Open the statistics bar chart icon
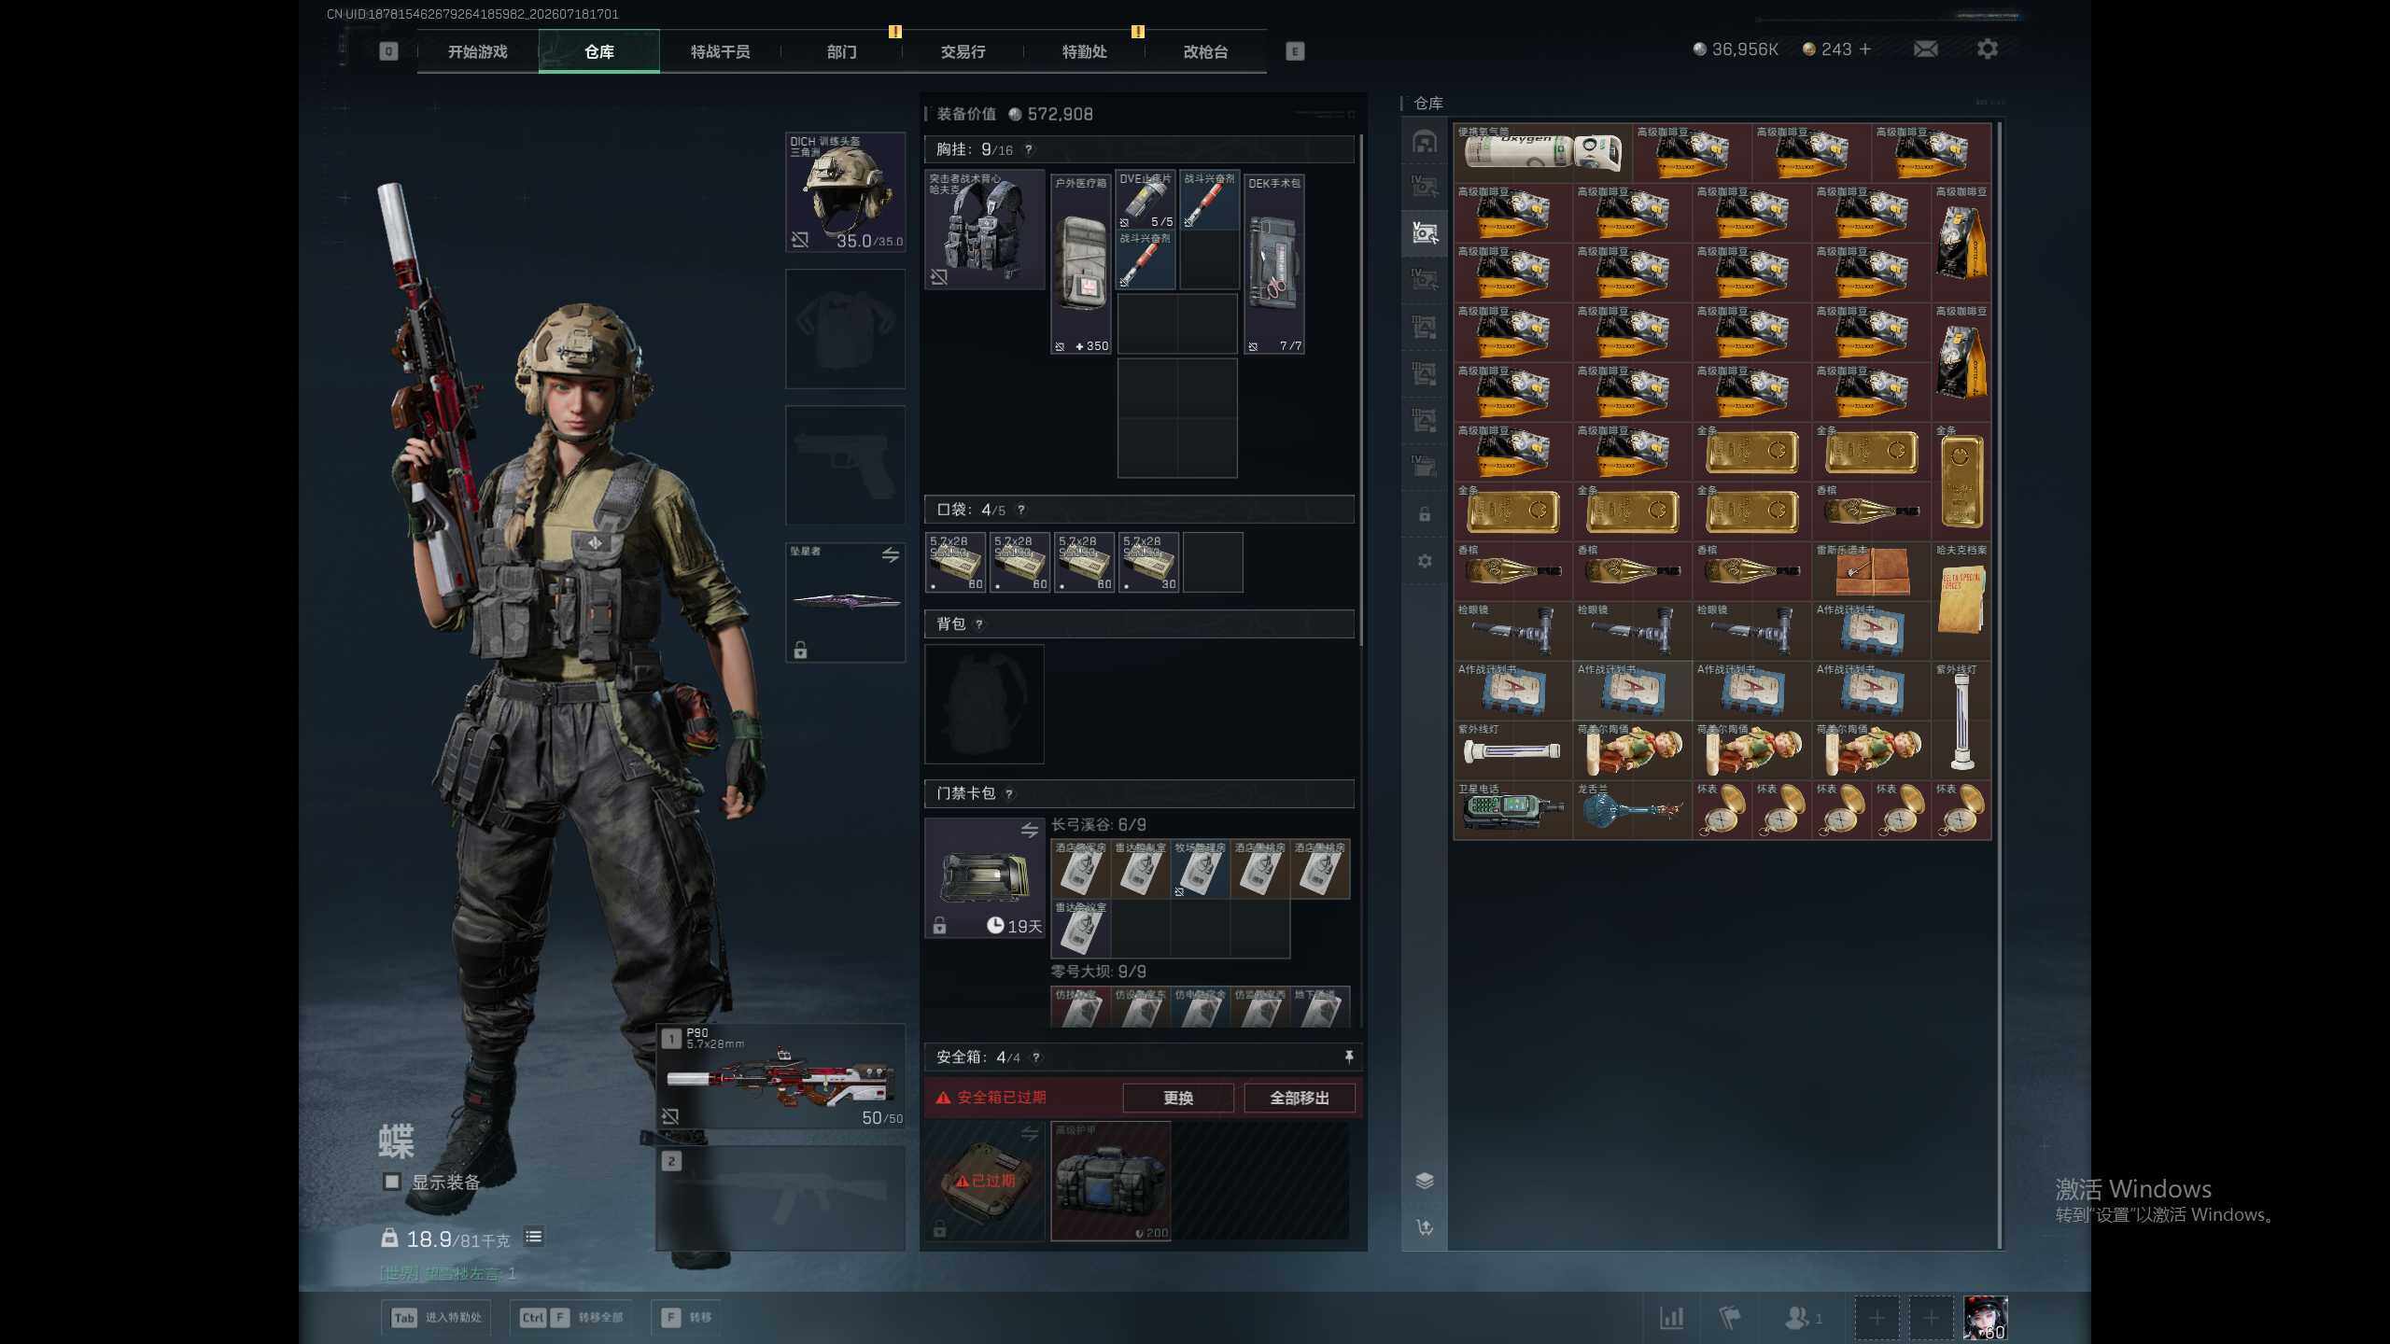Screen dimensions: 2390x1344 [x=1671, y=1318]
